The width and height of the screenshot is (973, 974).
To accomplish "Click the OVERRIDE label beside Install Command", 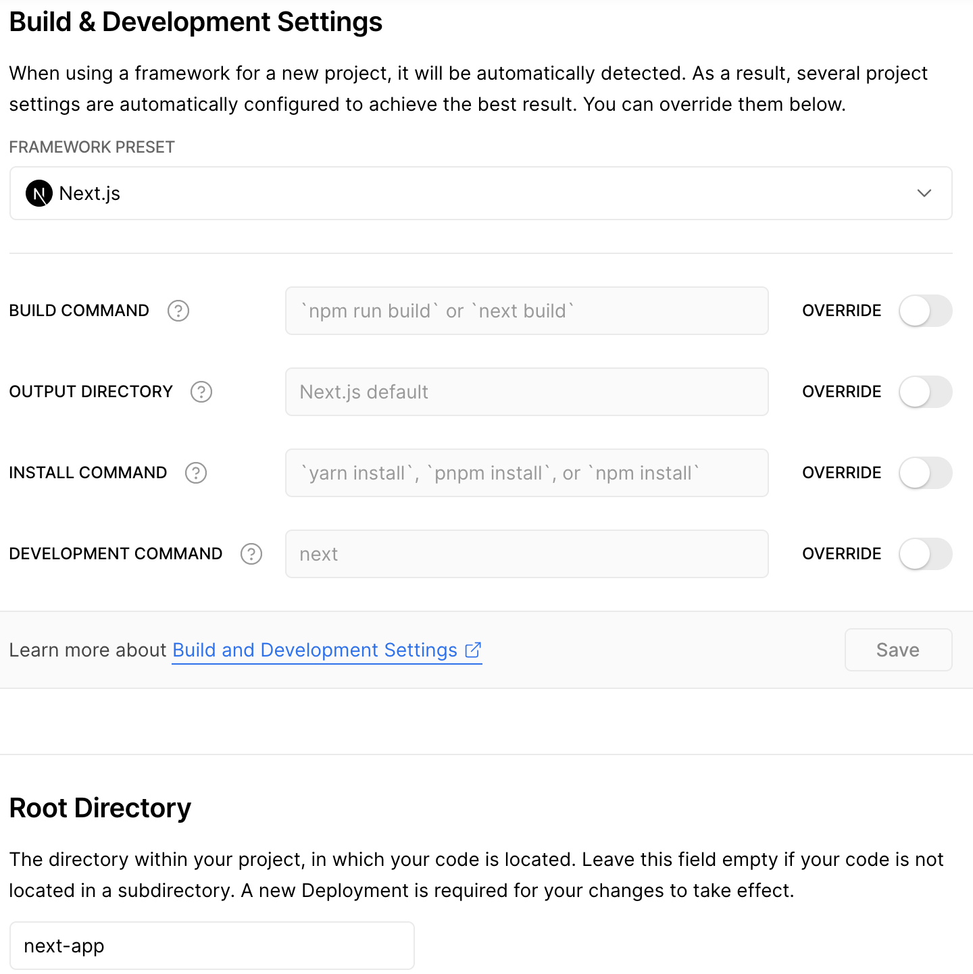I will [842, 473].
